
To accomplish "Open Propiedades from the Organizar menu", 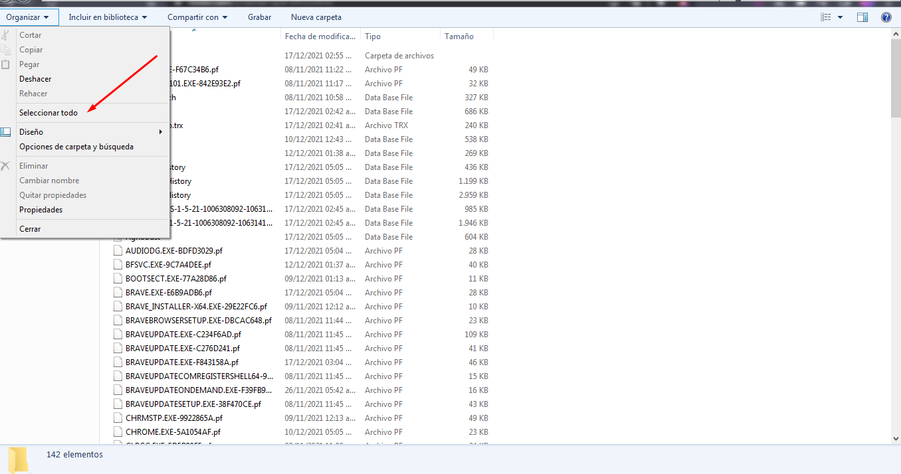I will (41, 210).
